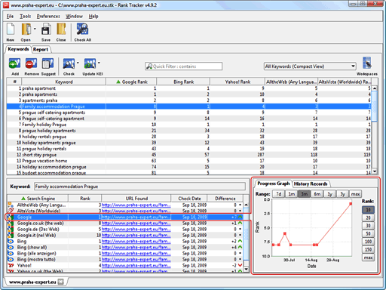Open the File menu
The width and height of the screenshot is (386, 290).
pos(10,17)
